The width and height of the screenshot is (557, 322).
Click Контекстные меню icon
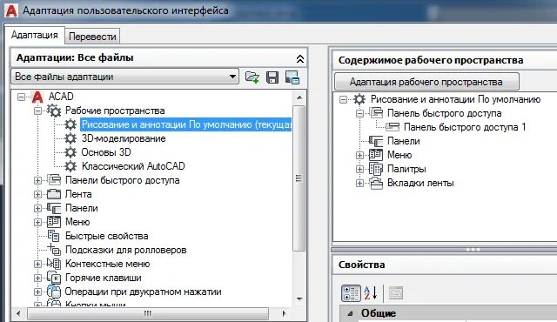click(54, 264)
